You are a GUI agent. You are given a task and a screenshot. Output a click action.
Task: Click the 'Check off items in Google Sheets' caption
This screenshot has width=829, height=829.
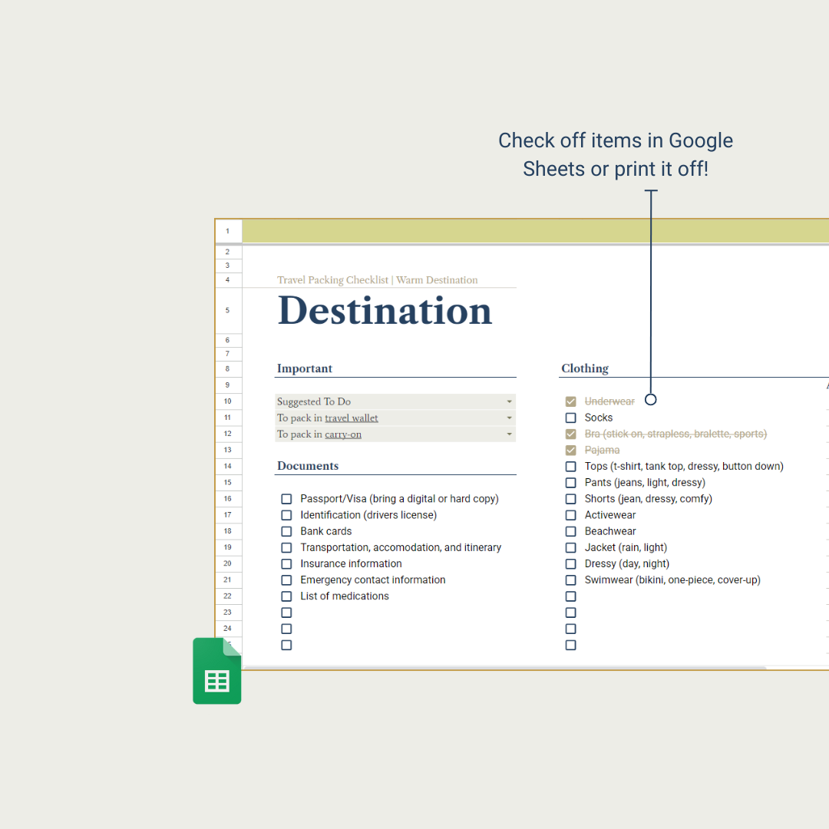tap(616, 155)
